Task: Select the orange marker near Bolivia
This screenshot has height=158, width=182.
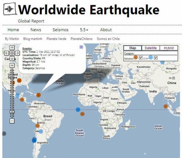Action: pyautogui.click(x=38, y=126)
